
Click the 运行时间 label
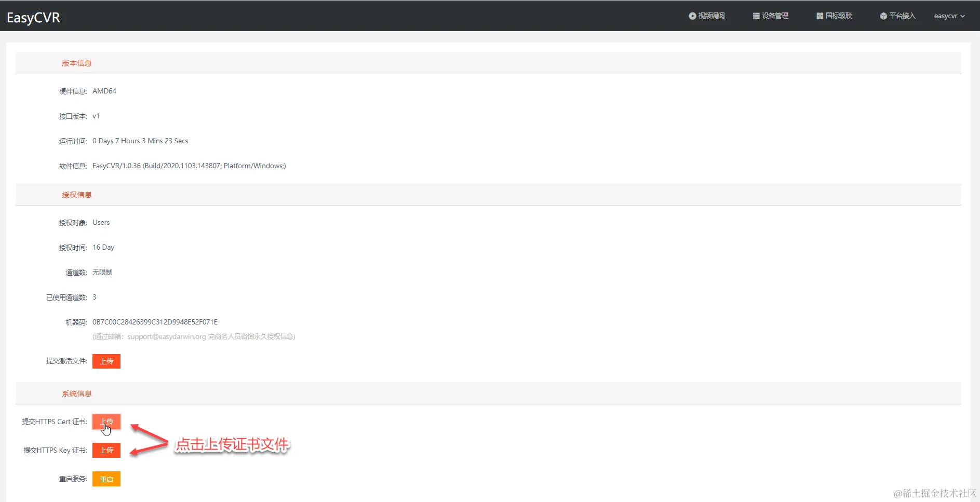click(73, 141)
